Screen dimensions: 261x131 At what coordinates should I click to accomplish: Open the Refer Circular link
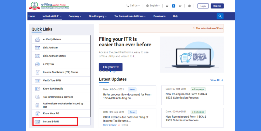pyautogui.click(x=110, y=125)
